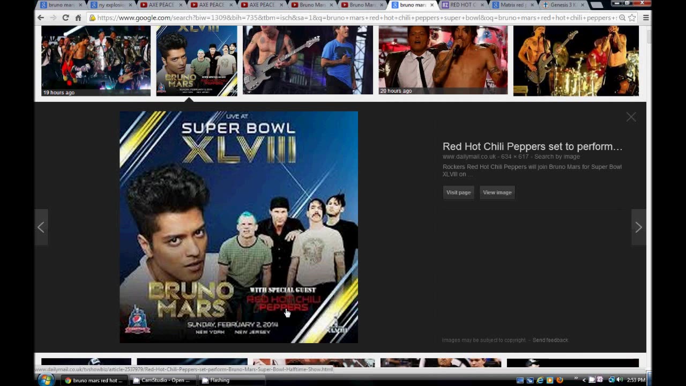Show next image with right arrow
The image size is (686, 386).
pyautogui.click(x=638, y=227)
